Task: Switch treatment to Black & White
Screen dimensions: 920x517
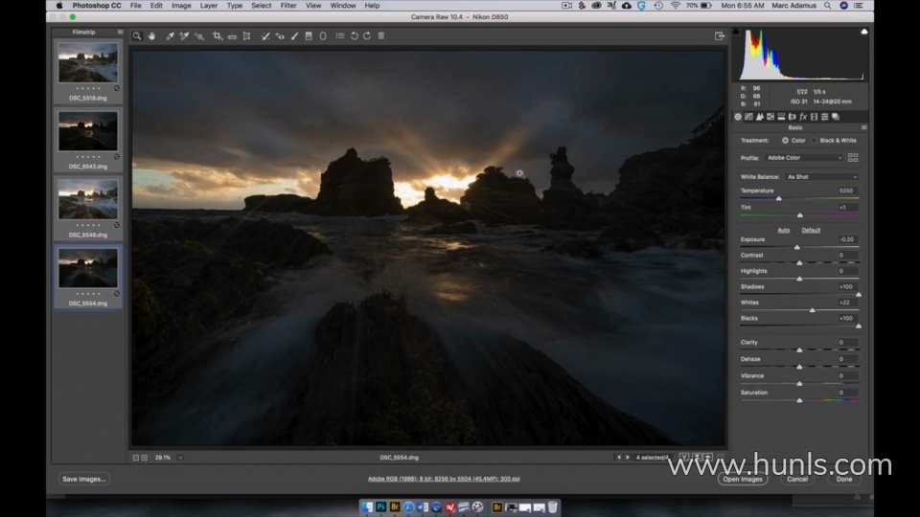Action: pos(813,141)
